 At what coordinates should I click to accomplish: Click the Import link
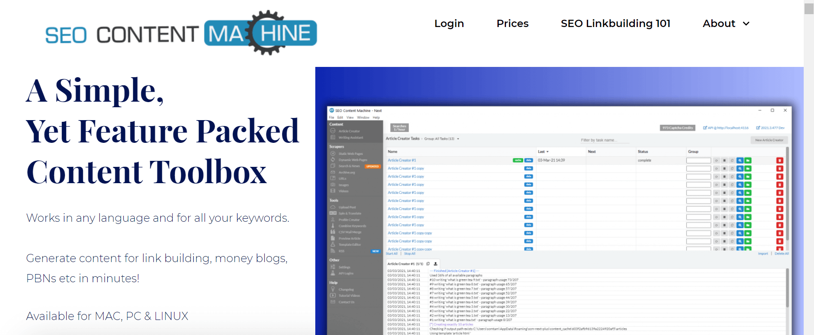pos(763,254)
